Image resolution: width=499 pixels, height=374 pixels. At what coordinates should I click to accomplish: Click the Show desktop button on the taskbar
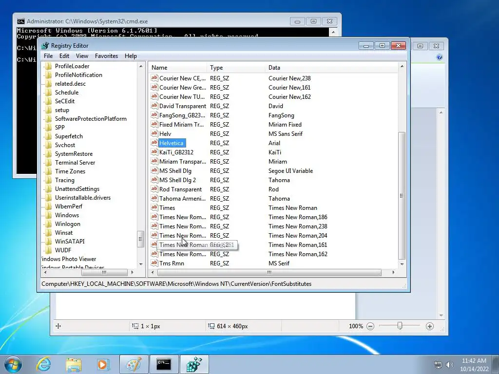coord(496,365)
